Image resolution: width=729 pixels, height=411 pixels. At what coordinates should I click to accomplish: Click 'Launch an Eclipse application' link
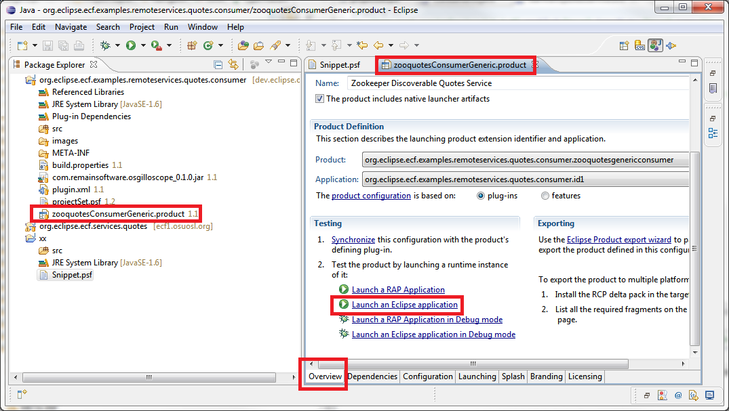[x=404, y=305]
